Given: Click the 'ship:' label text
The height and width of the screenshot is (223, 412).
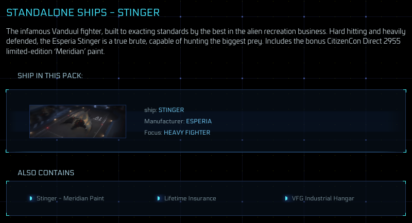Looking at the screenshot, I should [150, 110].
